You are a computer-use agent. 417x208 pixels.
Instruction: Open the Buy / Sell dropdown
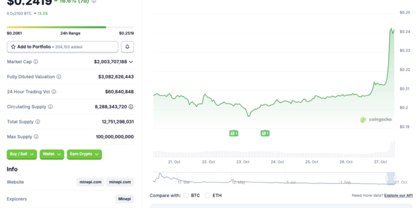22,154
